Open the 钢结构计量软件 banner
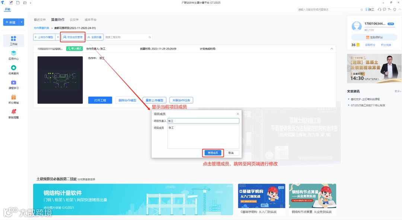The width and height of the screenshot is (402, 220). click(133, 199)
